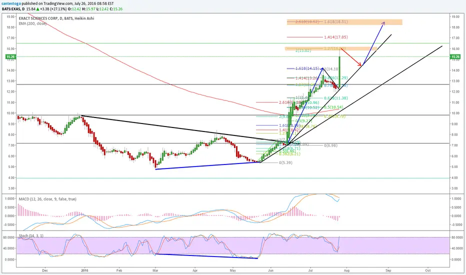Click the 1.414(13.26) Fibonacci label
The height and width of the screenshot is (275, 466).
click(x=307, y=78)
